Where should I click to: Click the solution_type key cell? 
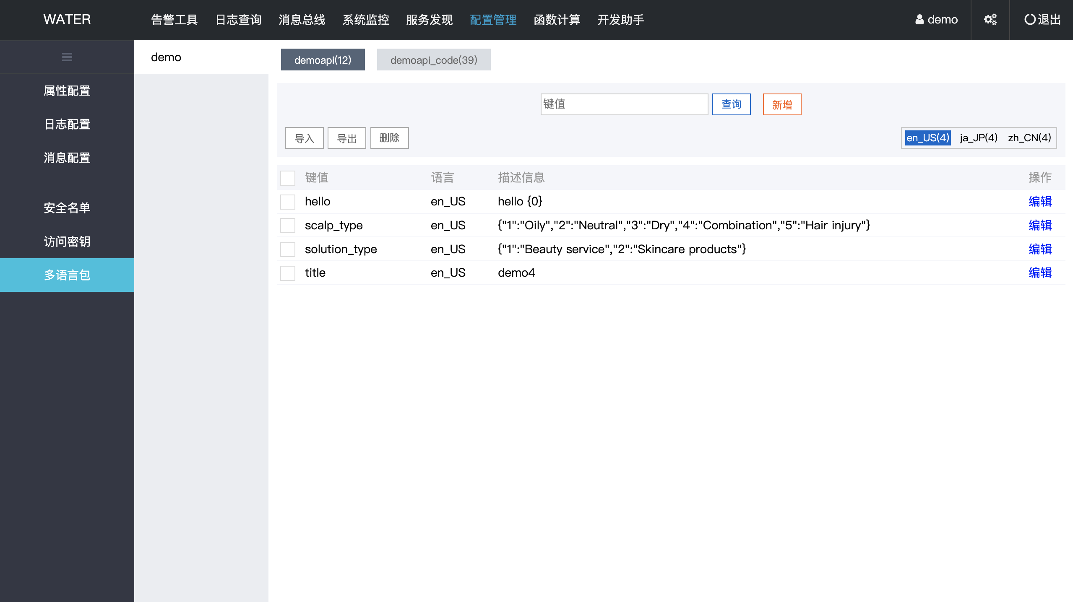341,249
